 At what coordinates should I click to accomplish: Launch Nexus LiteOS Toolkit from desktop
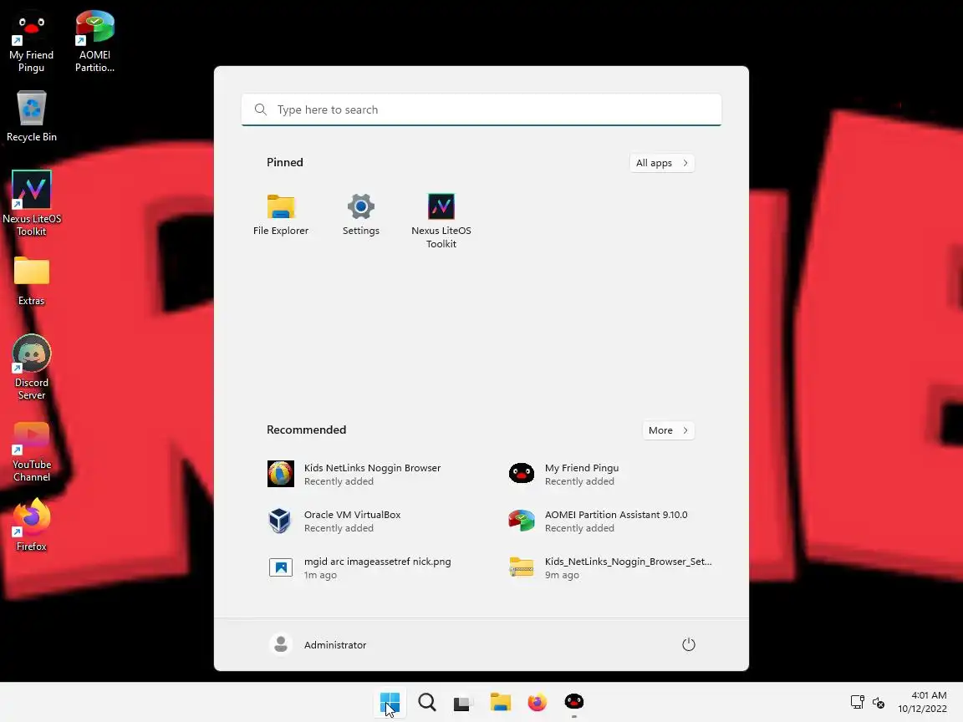pyautogui.click(x=31, y=204)
